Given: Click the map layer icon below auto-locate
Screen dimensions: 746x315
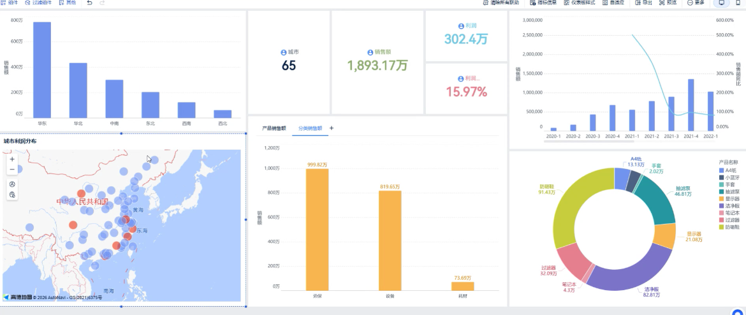Looking at the screenshot, I should pos(12,194).
